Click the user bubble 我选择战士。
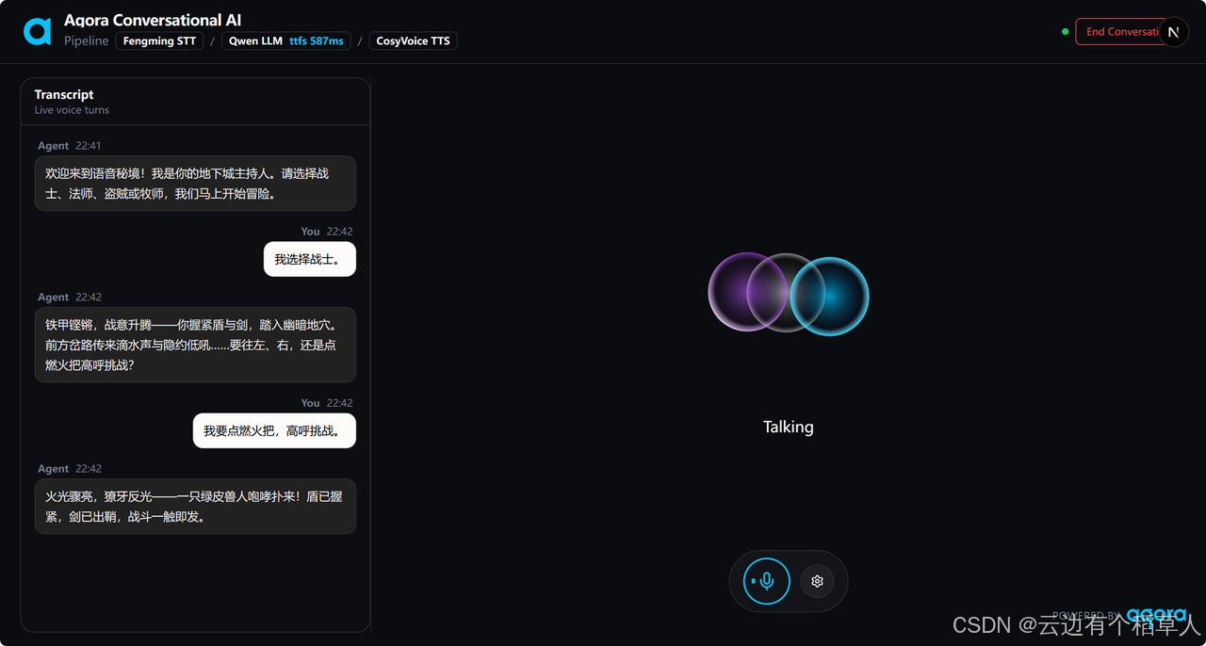This screenshot has height=646, width=1206. point(310,259)
